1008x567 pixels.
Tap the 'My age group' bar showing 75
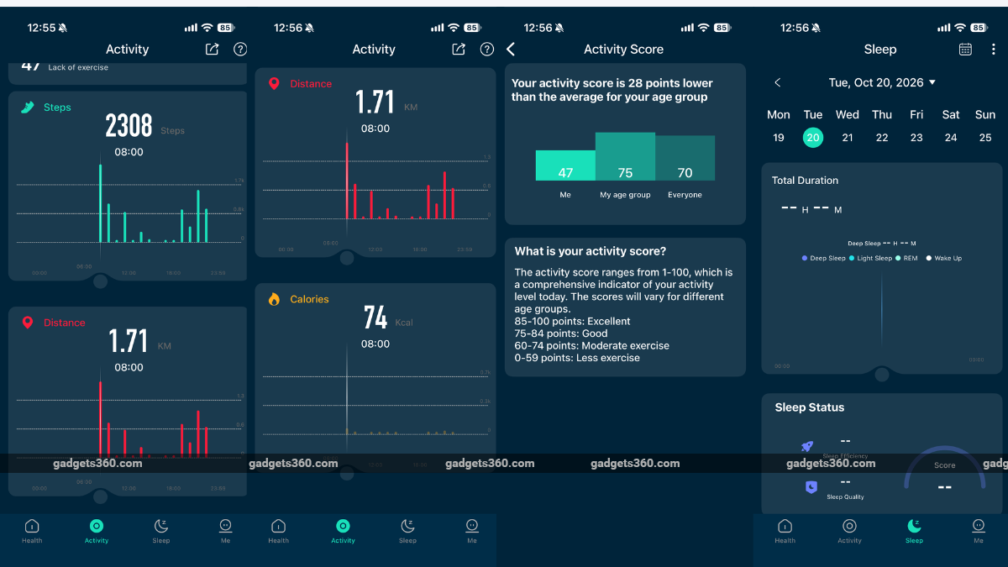(625, 156)
